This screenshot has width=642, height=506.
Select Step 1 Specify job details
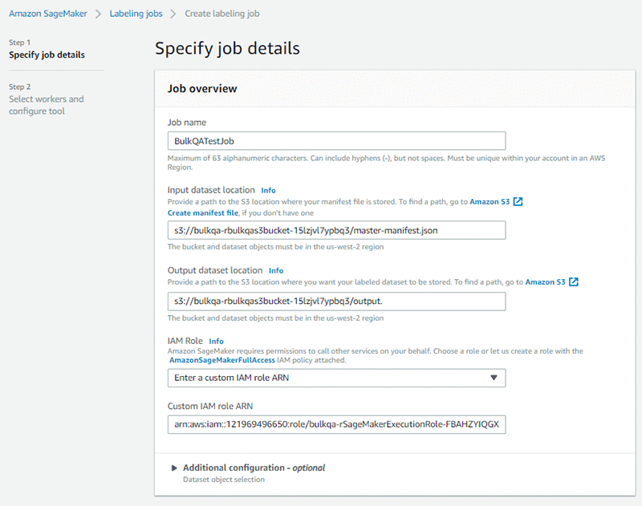(47, 55)
